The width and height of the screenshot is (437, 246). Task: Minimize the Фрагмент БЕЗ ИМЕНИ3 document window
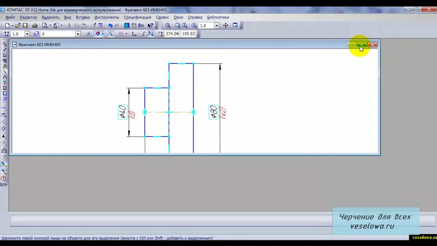click(x=351, y=45)
